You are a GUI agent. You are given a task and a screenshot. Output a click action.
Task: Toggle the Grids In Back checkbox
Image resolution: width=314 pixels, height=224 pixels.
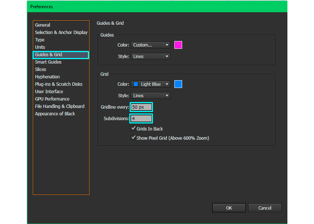(133, 129)
